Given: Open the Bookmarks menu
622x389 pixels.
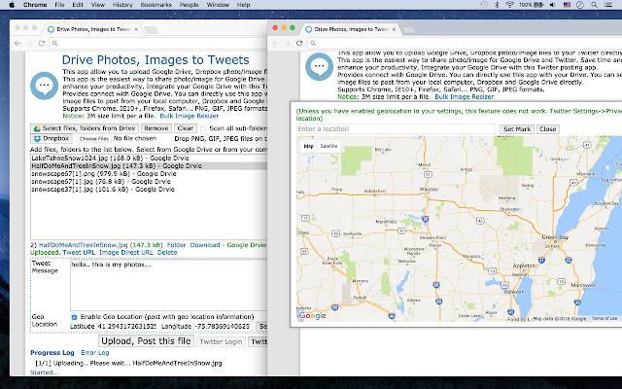Looking at the screenshot, I should [x=155, y=5].
